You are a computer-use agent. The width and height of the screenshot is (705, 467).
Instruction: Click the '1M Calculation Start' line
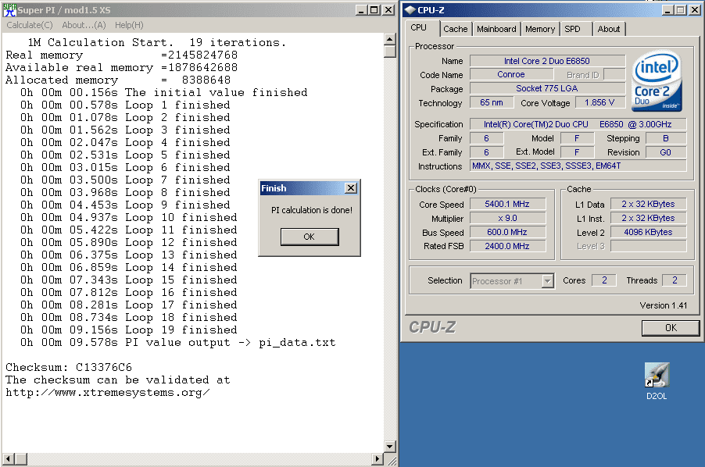point(156,43)
